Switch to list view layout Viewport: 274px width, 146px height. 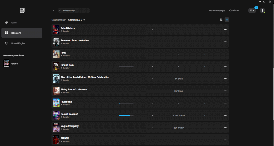coord(227,20)
